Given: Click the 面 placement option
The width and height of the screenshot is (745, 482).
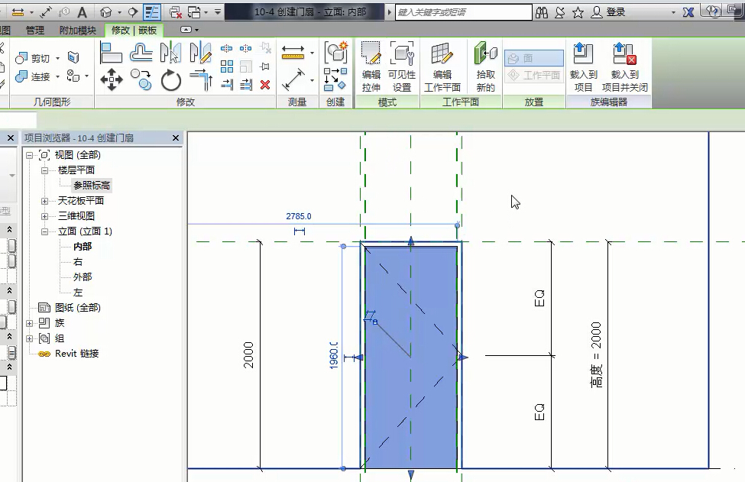Looking at the screenshot, I should coord(534,58).
